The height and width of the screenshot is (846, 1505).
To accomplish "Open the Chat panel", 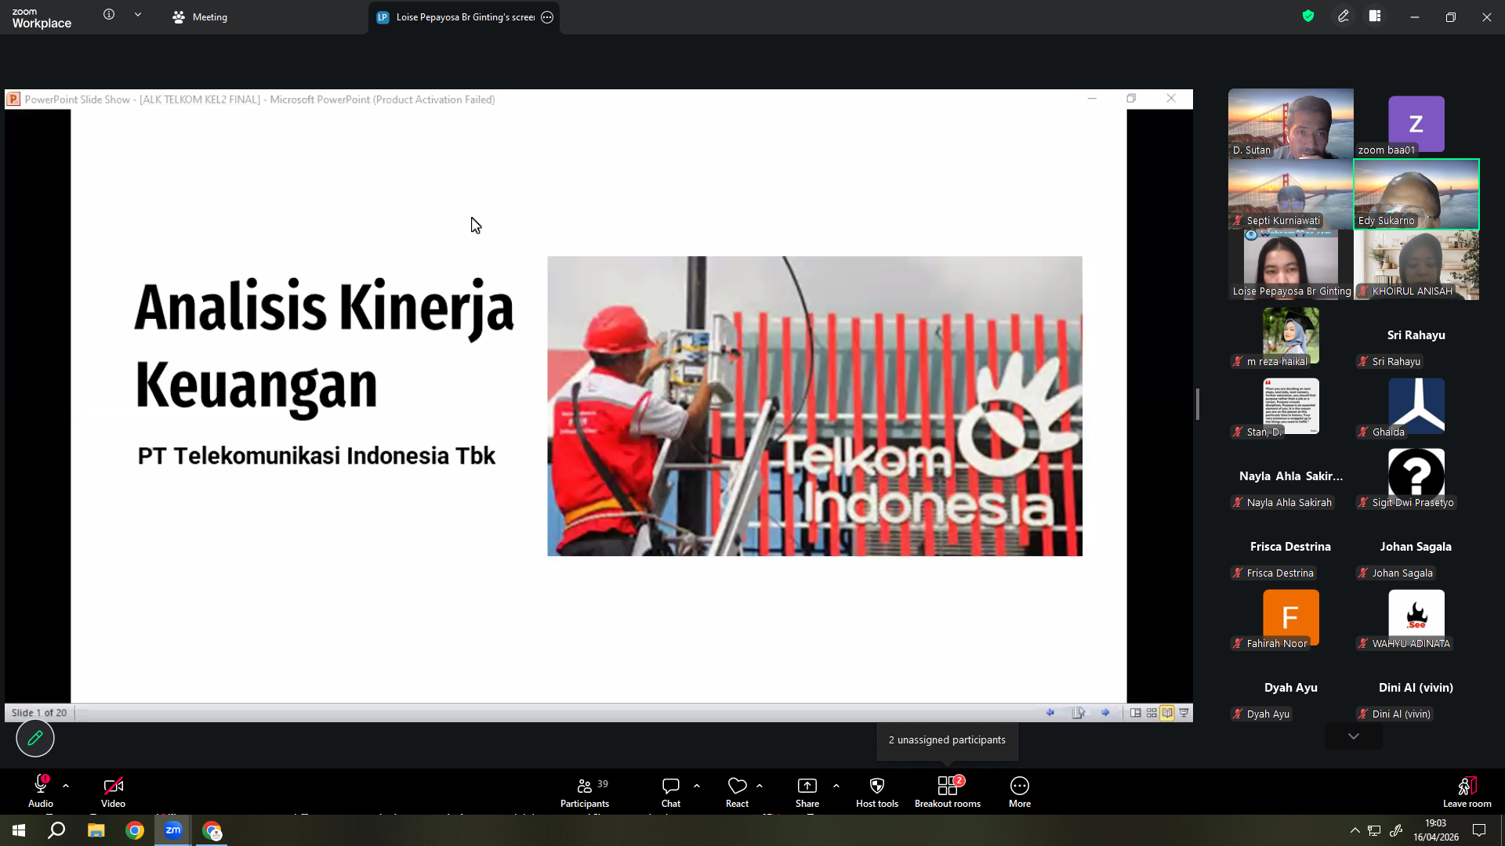I will (671, 791).
